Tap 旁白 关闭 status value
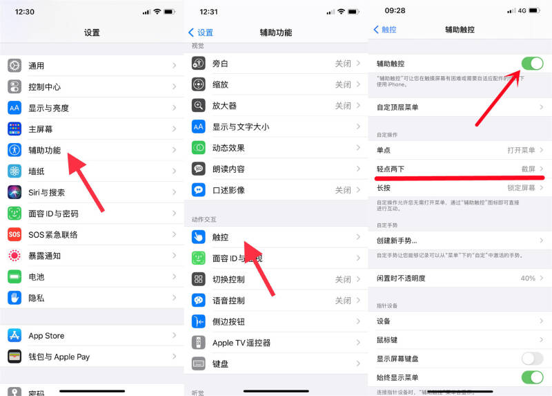The width and height of the screenshot is (552, 396). click(x=343, y=64)
